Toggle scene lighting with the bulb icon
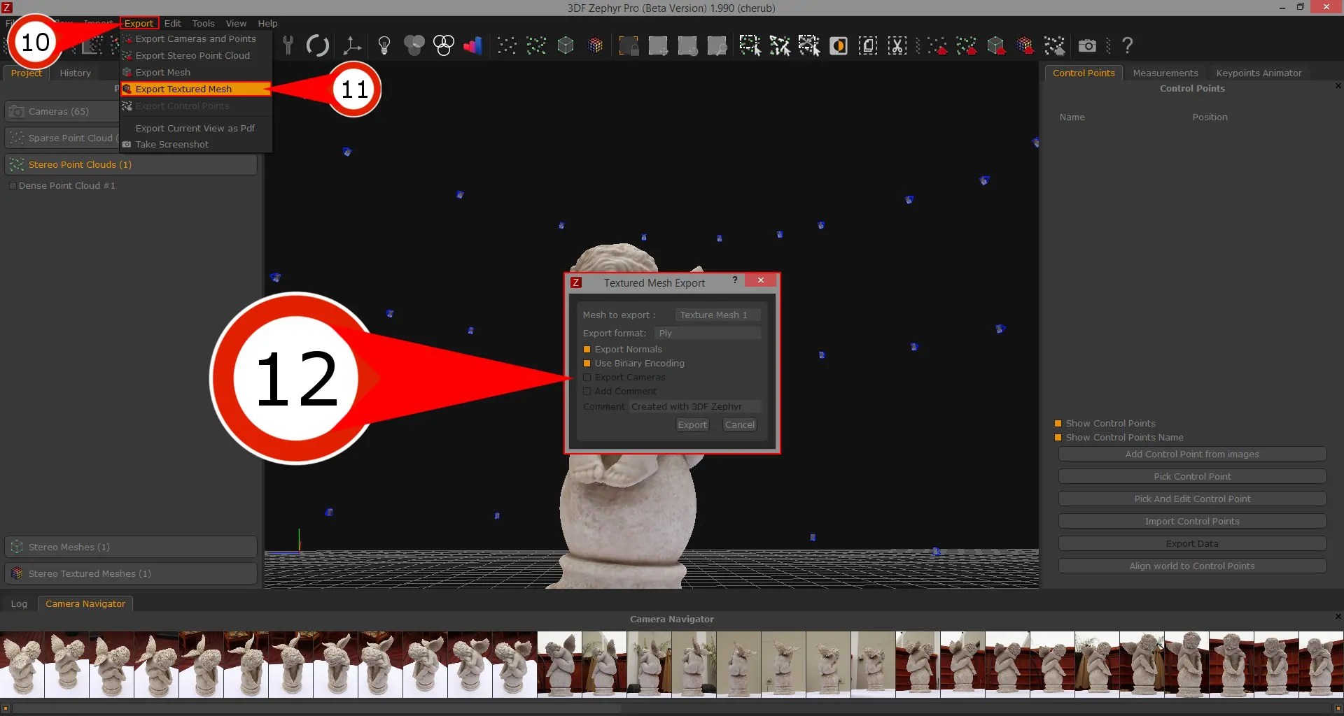This screenshot has width=1344, height=716. (x=384, y=45)
